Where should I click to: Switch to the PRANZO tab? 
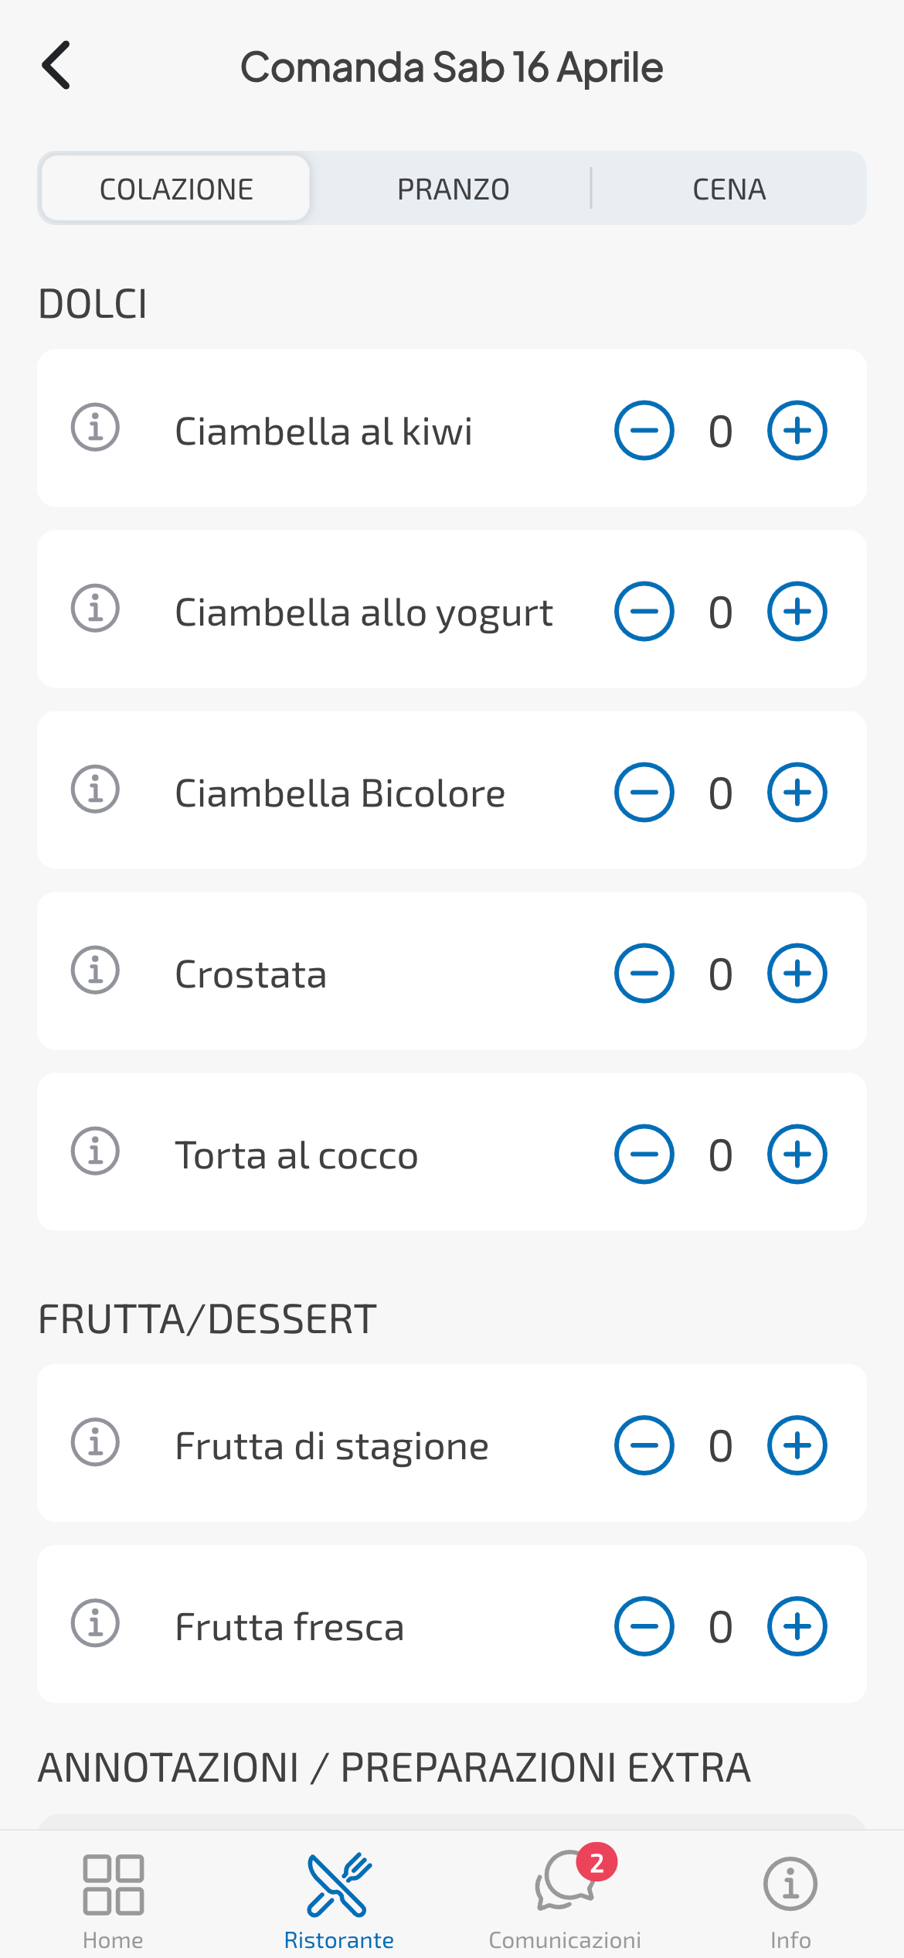pos(453,189)
